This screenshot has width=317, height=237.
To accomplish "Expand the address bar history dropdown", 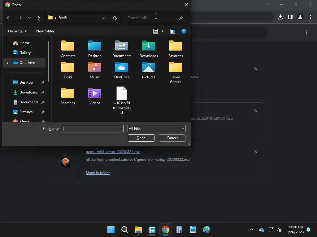I will (103, 18).
